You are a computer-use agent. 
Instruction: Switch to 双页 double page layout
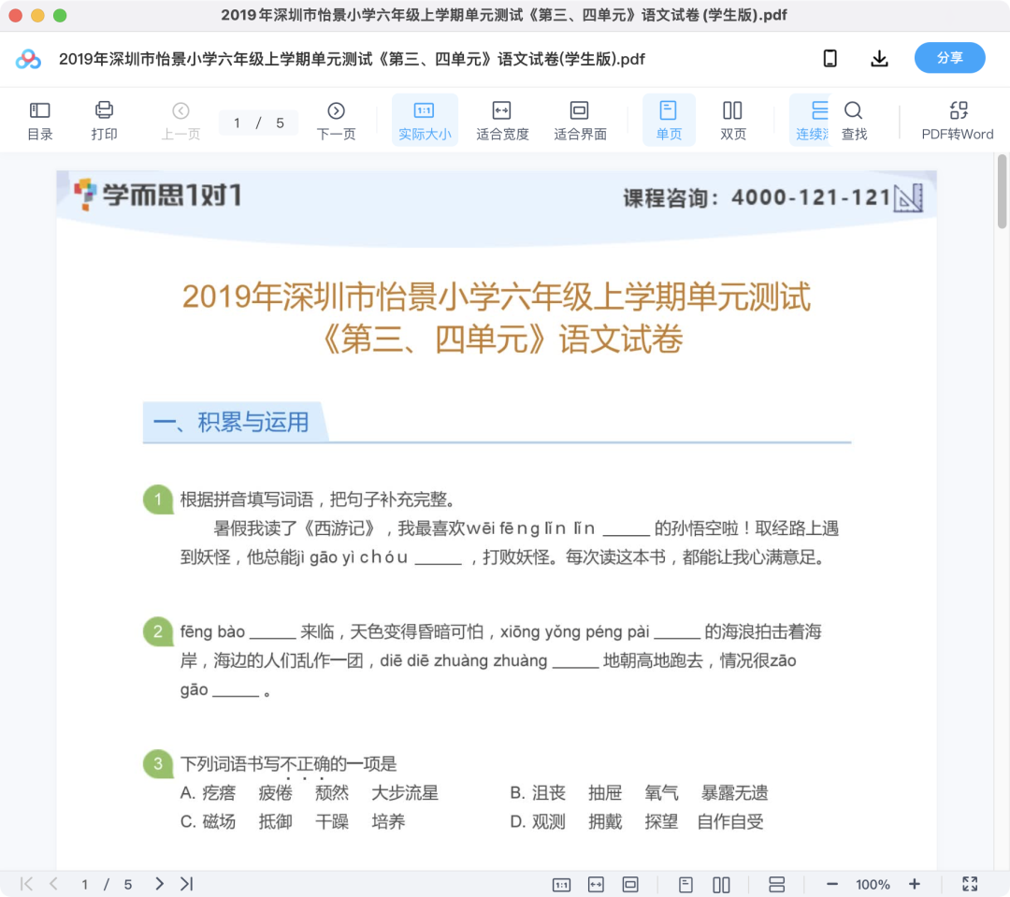tap(733, 121)
